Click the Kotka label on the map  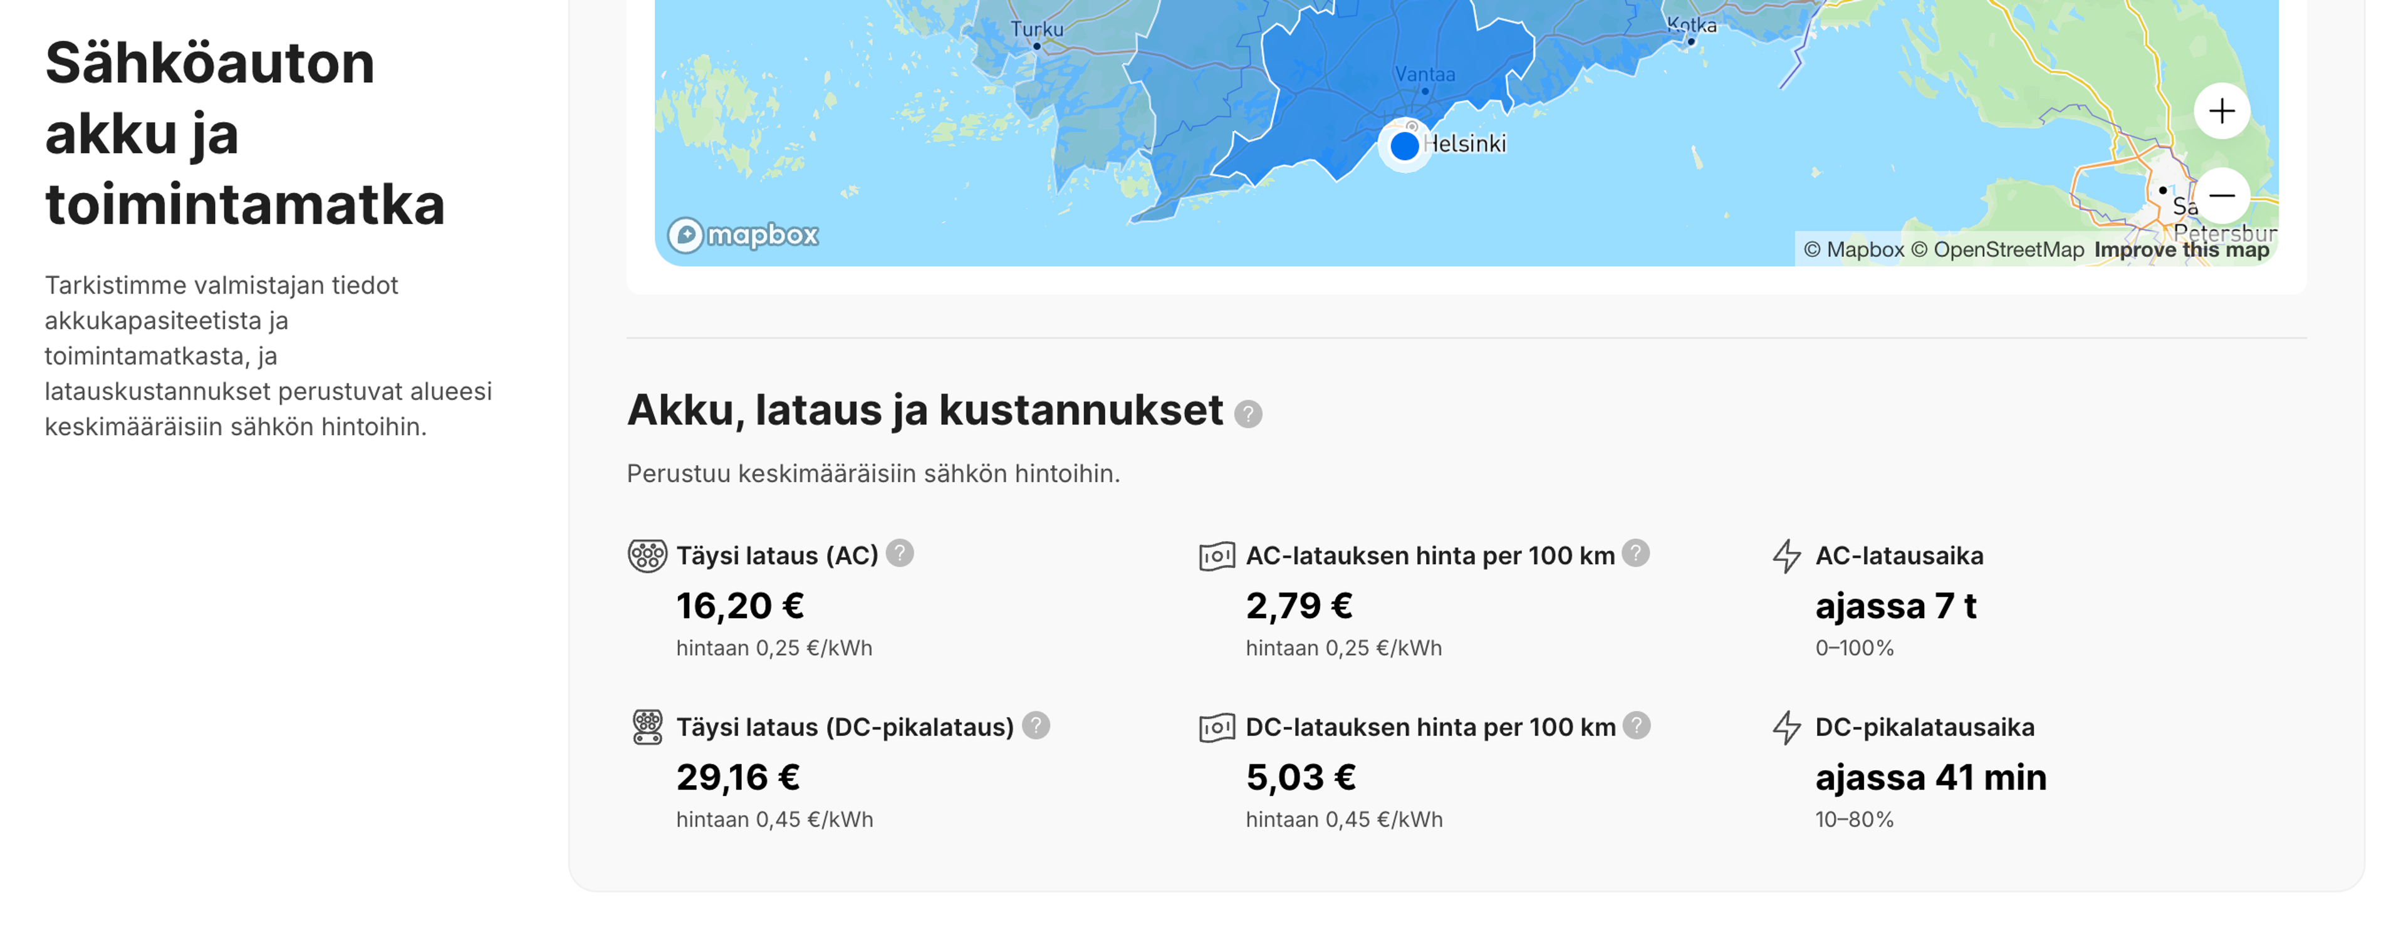pos(1692,25)
